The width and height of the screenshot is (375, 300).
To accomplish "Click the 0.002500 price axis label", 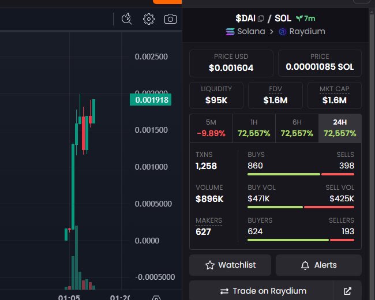I will (151, 57).
